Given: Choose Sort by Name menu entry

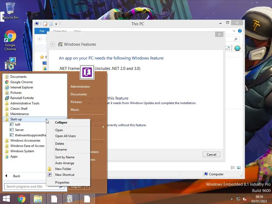Looking at the screenshot, I should [x=68, y=157].
